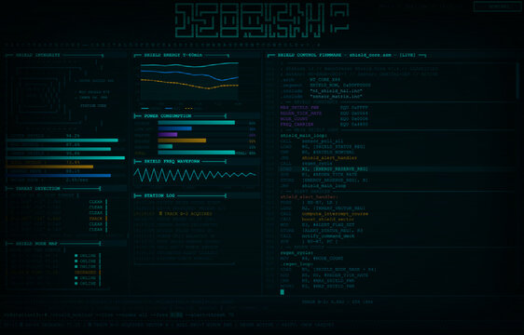Image resolution: width=524 pixels, height=335 pixels.
Task: Select the TRACK status in threat detection
Action: coord(96,219)
